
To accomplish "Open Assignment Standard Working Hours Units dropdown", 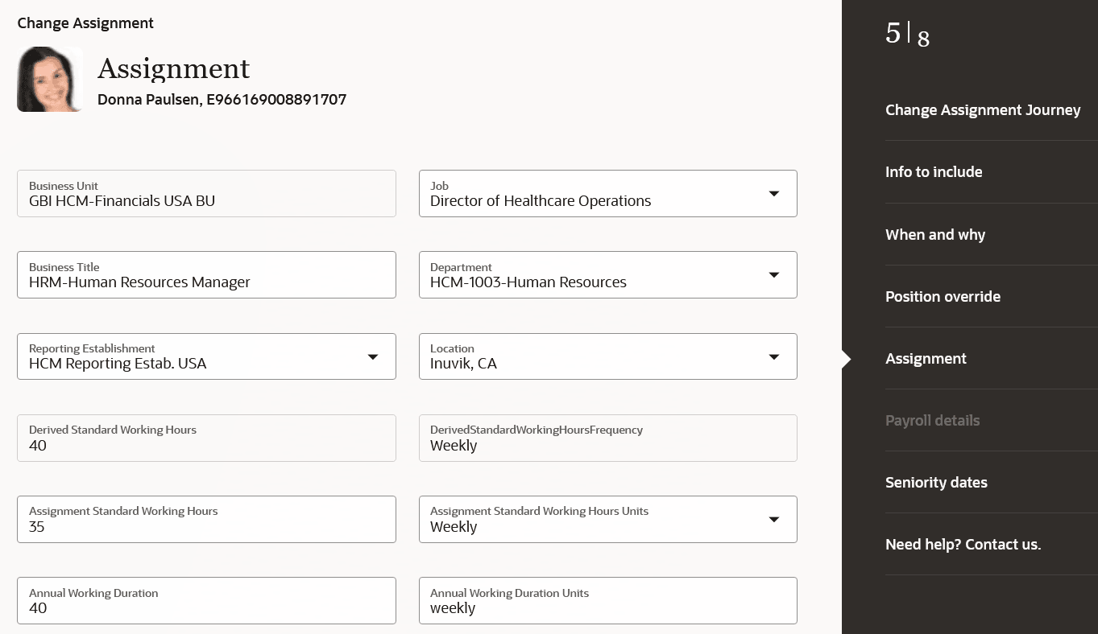I will (x=773, y=520).
